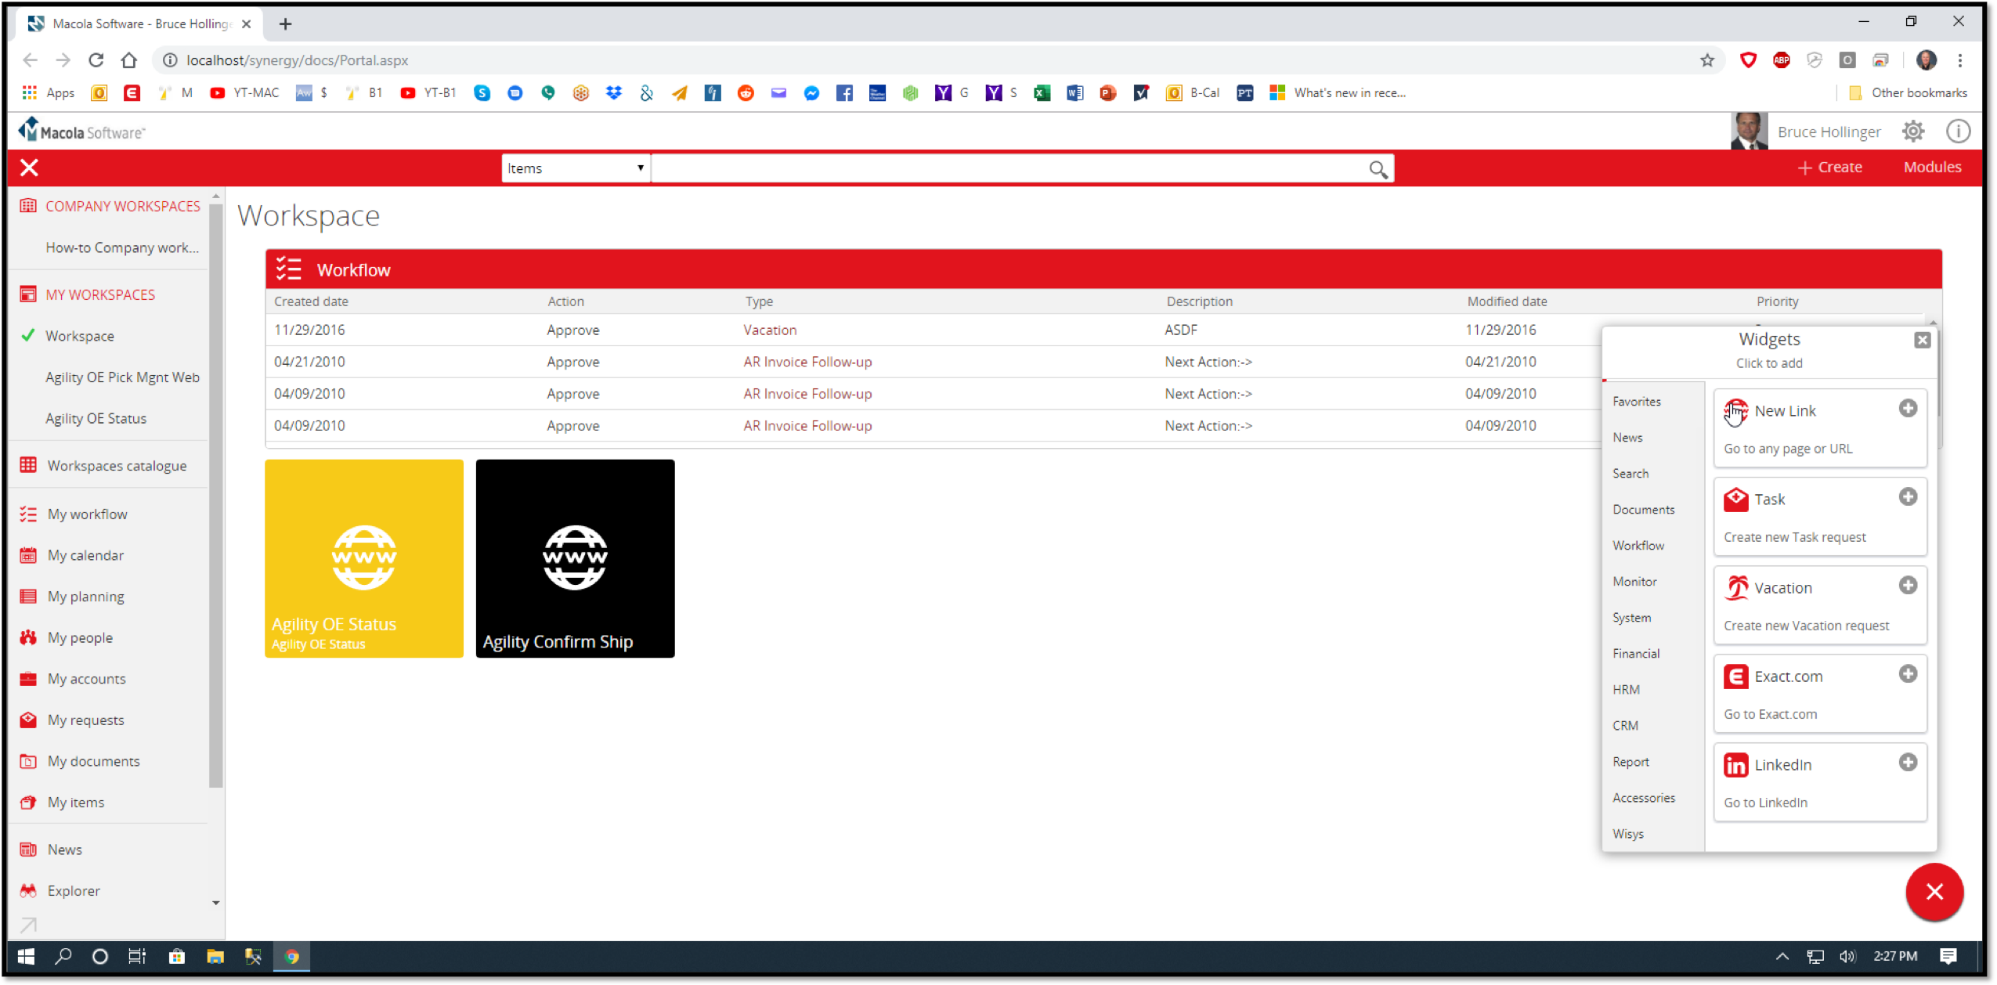This screenshot has width=1997, height=985.
Task: Click the Agilty OE Status workspace thumbnail
Action: (x=364, y=557)
